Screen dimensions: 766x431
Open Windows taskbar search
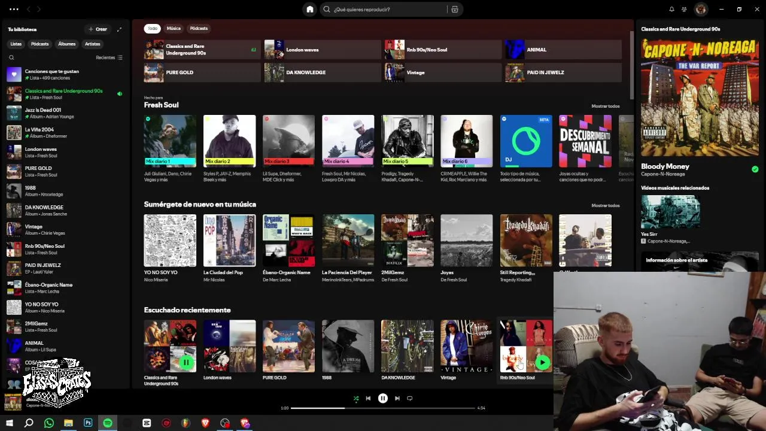point(29,423)
